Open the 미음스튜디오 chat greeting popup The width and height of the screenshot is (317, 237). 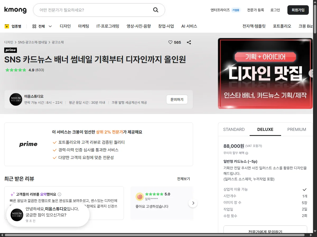pyautogui.click(x=48, y=215)
